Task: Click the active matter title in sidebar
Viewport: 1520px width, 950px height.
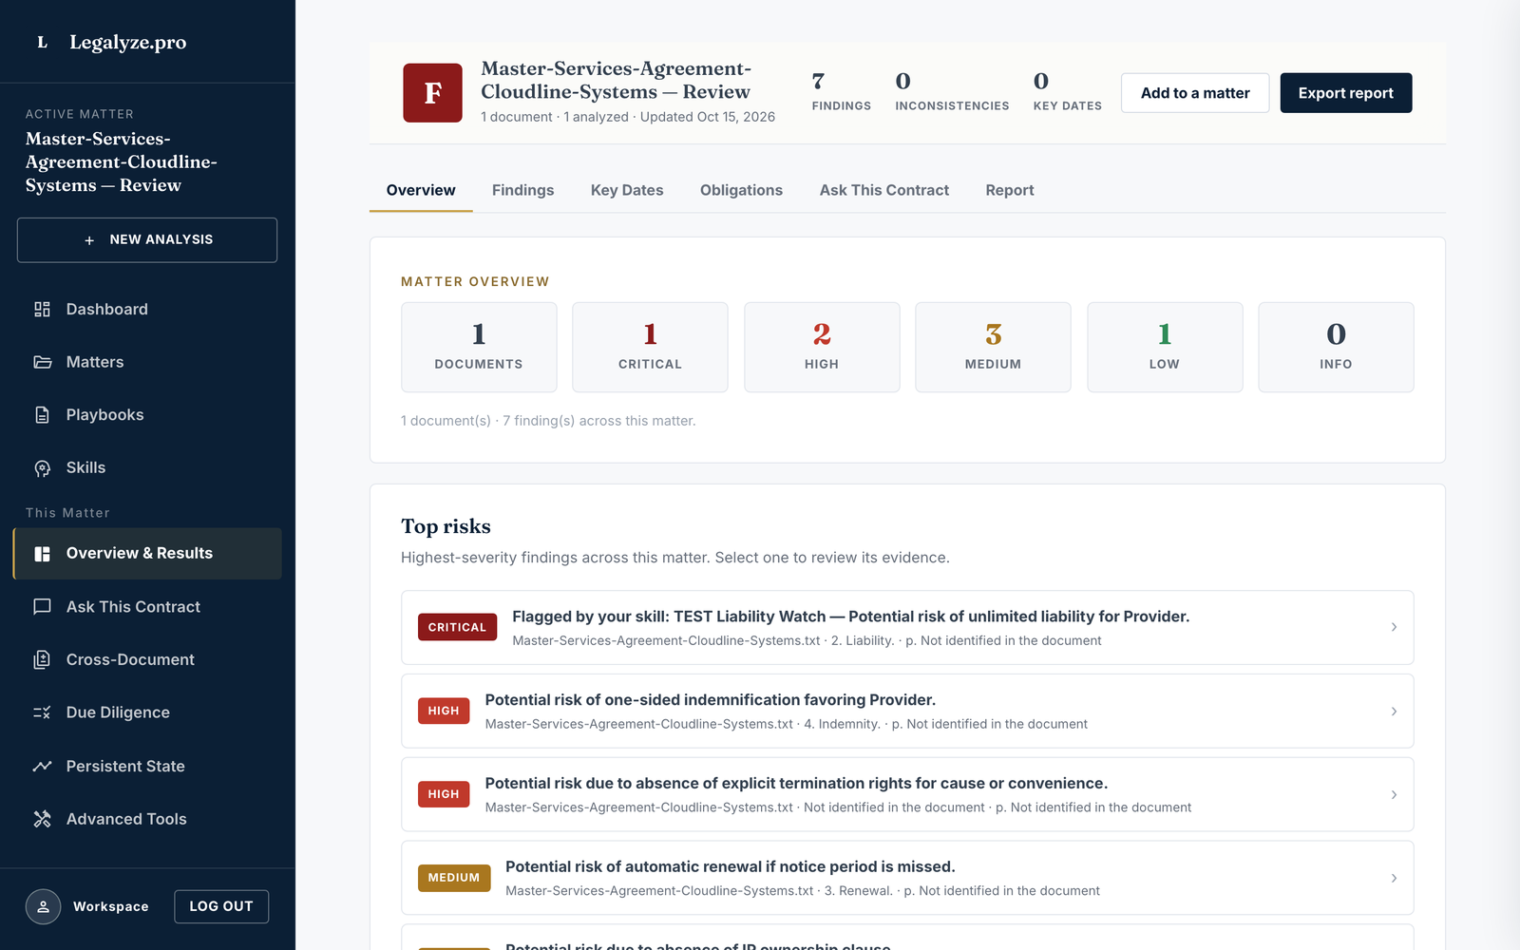Action: pos(122,162)
